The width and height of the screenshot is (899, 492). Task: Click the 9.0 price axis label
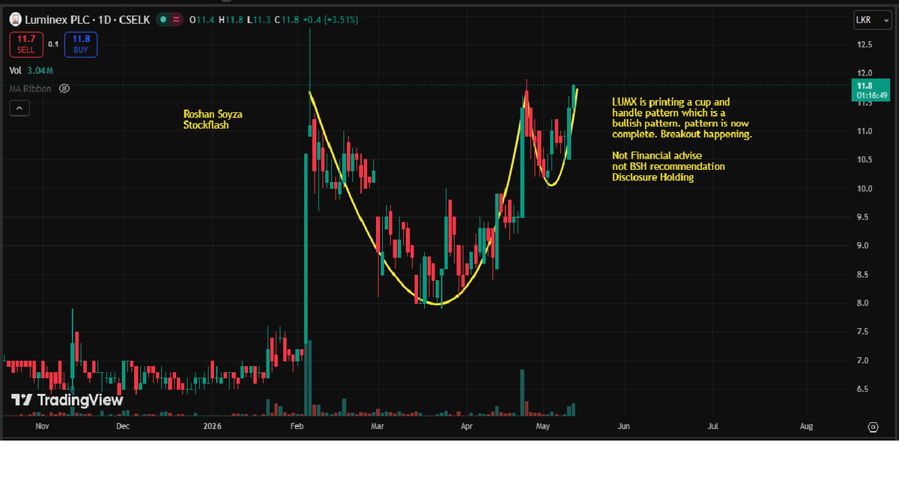tap(864, 246)
